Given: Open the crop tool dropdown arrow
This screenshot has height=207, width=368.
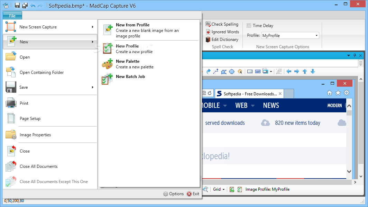Looking at the screenshot, I should pos(271,71).
